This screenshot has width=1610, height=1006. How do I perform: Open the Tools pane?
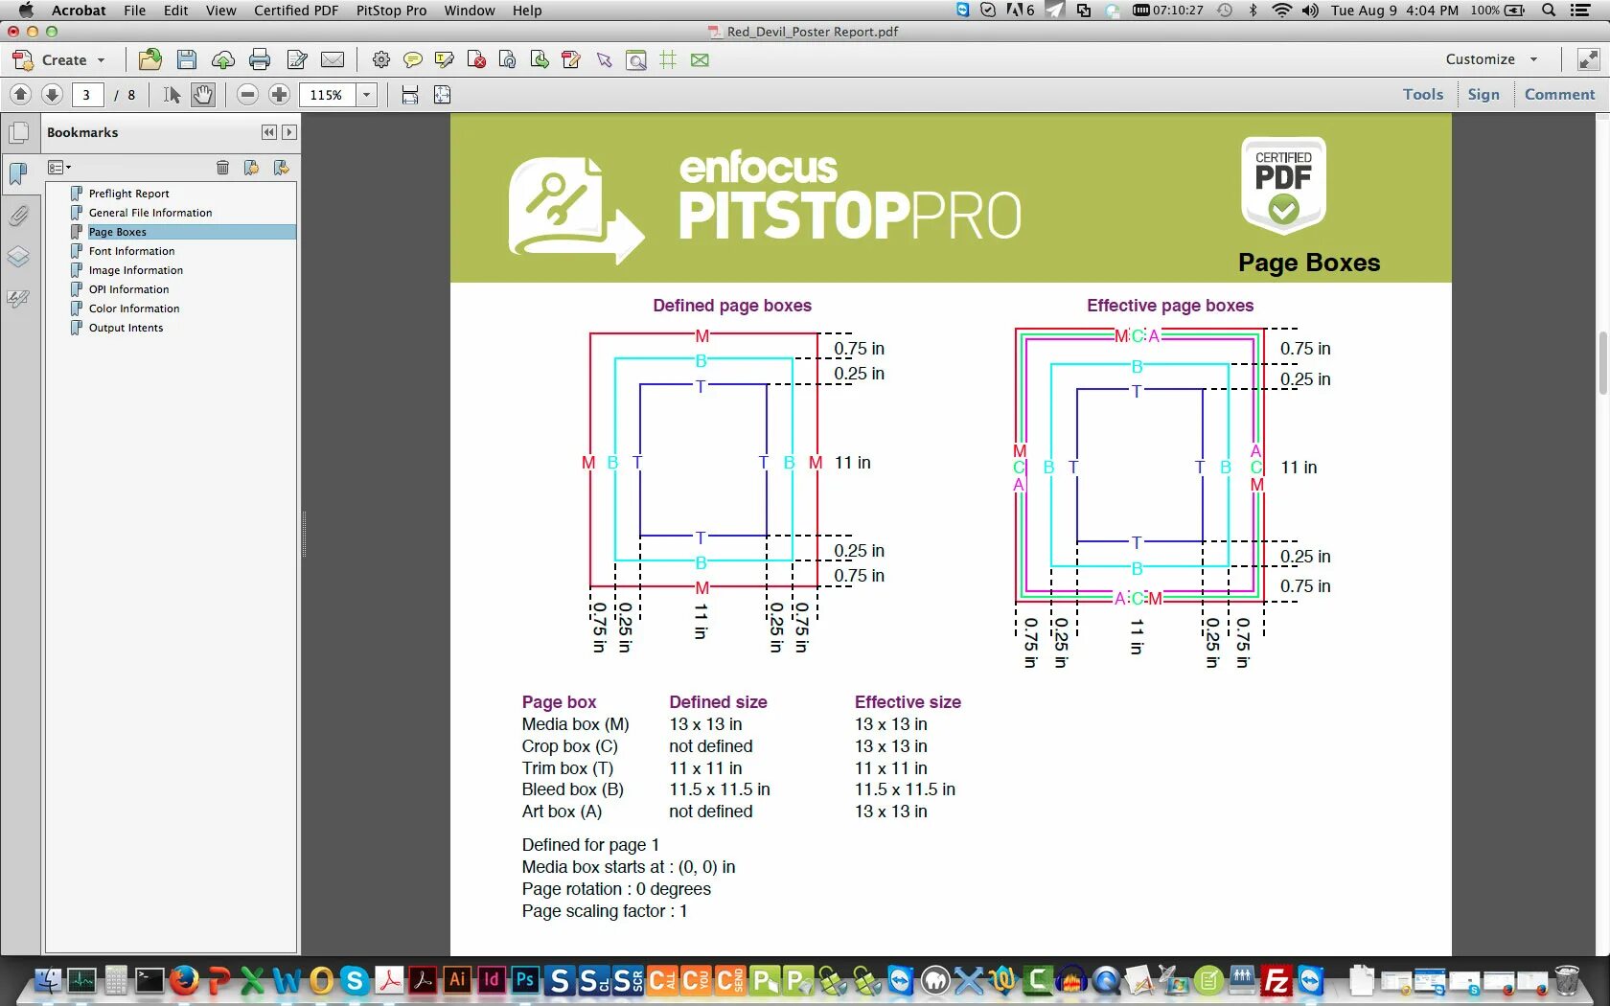pos(1423,94)
